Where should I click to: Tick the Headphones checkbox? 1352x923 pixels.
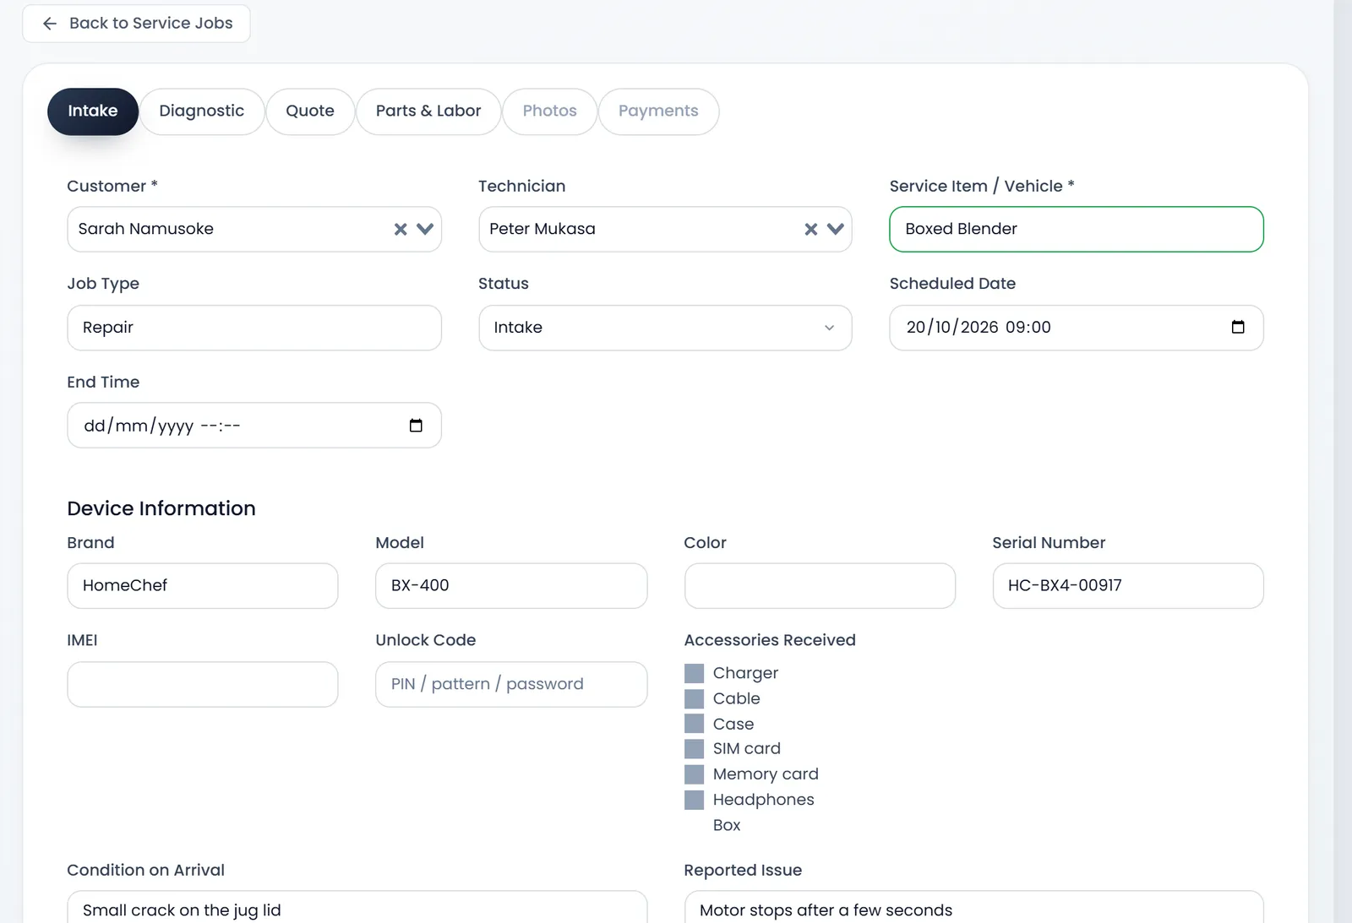pyautogui.click(x=694, y=800)
